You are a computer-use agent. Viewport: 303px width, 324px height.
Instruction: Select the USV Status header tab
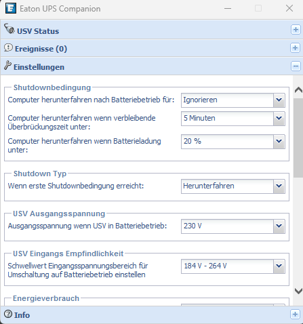[151, 29]
